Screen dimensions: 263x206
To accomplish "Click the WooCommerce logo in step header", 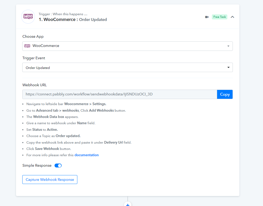I will click(28, 17).
